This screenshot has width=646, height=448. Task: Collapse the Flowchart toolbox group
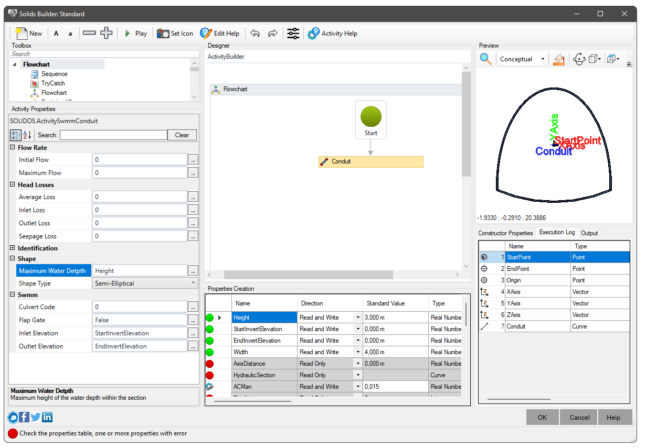pos(15,64)
